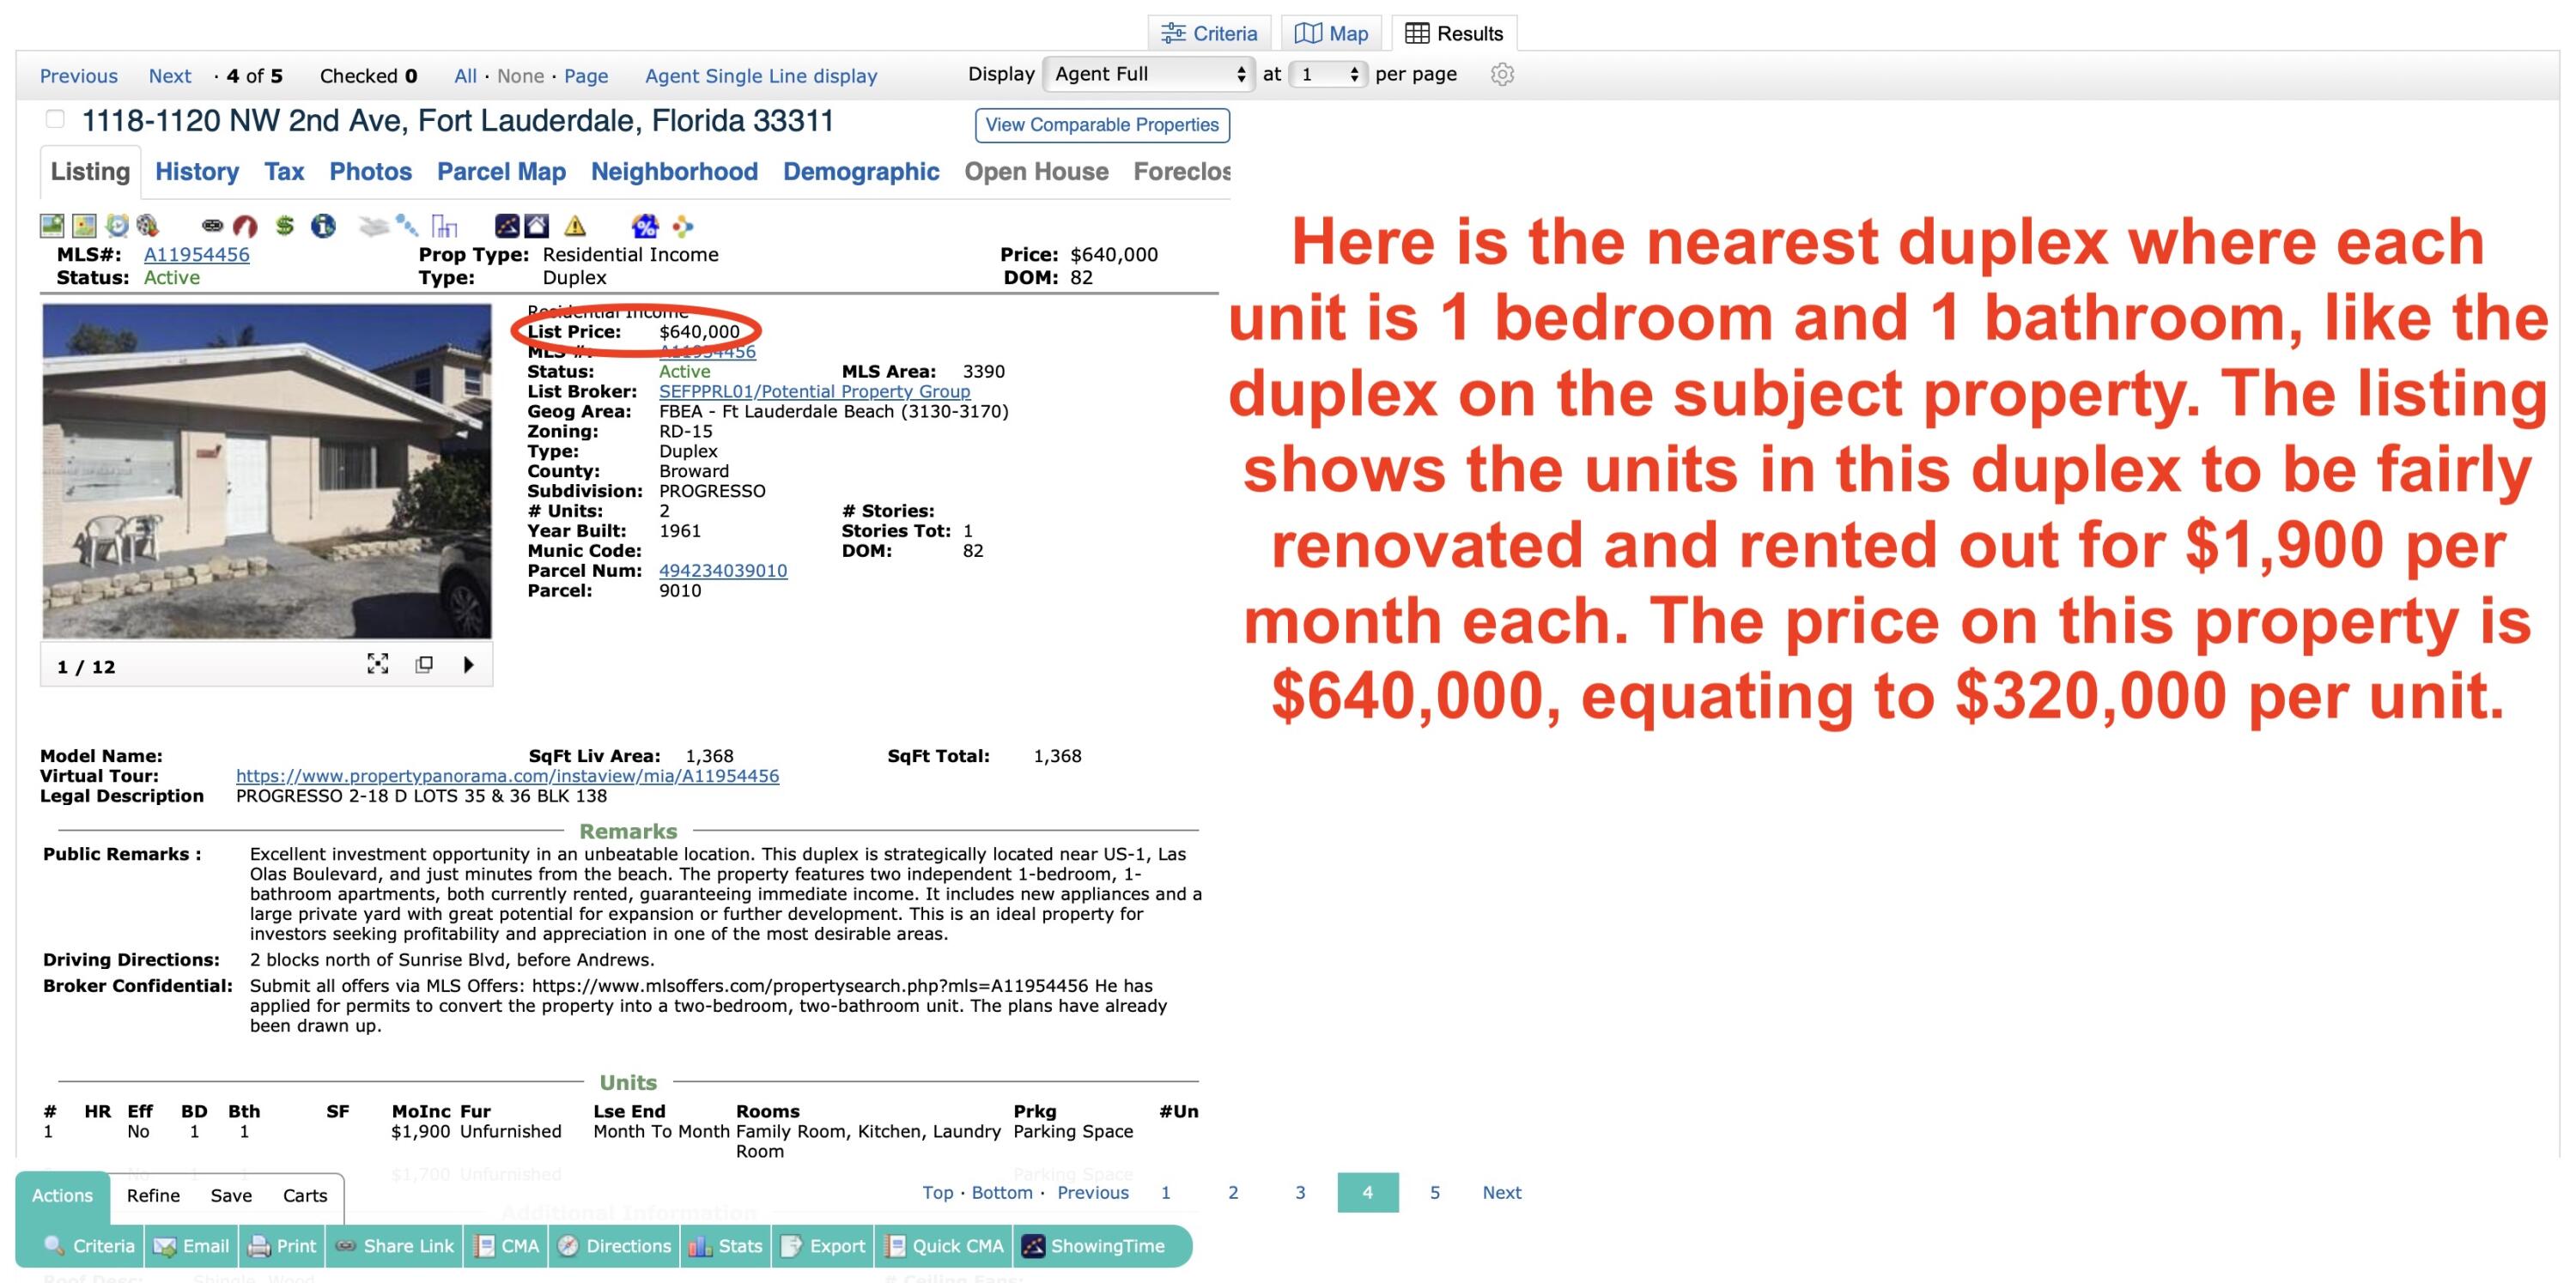This screenshot has width=2576, height=1283.
Task: Open the Open House tab
Action: point(1036,172)
